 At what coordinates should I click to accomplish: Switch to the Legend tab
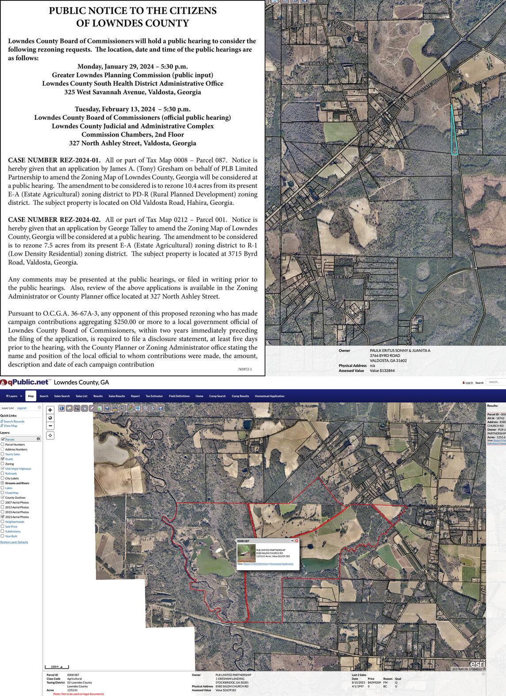[x=21, y=408]
